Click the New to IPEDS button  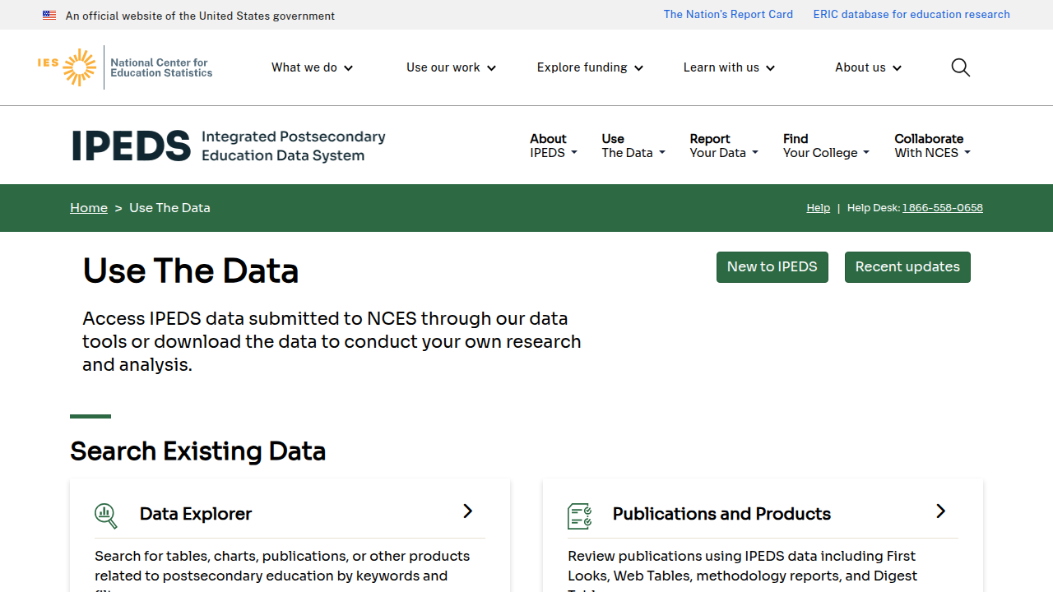(772, 267)
